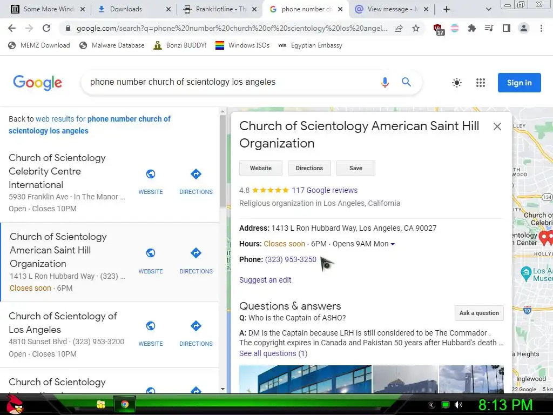Open Chrome's three-dot menu
The image size is (553, 415).
(x=541, y=28)
